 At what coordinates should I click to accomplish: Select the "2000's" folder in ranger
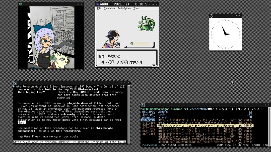163,112
